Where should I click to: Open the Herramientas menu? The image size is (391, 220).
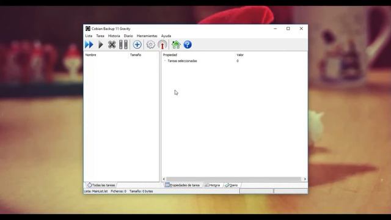[x=147, y=36]
